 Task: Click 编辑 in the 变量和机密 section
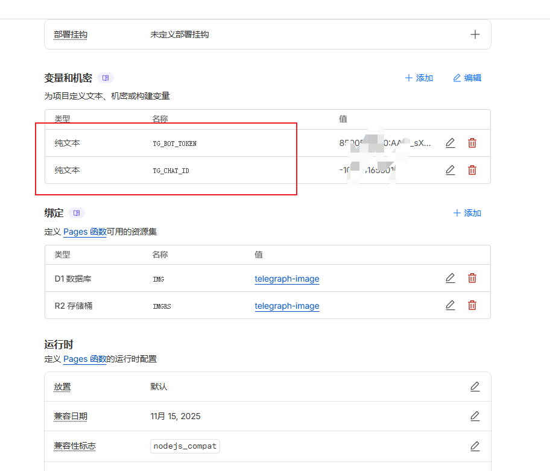point(467,78)
